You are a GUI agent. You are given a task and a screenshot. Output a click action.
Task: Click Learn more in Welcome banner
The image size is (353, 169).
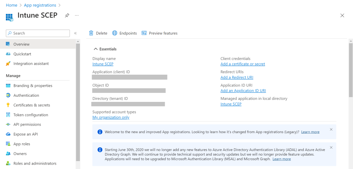coord(310,132)
